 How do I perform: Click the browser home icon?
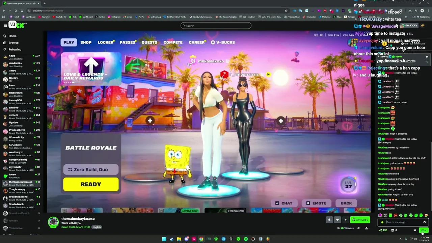point(22,10)
